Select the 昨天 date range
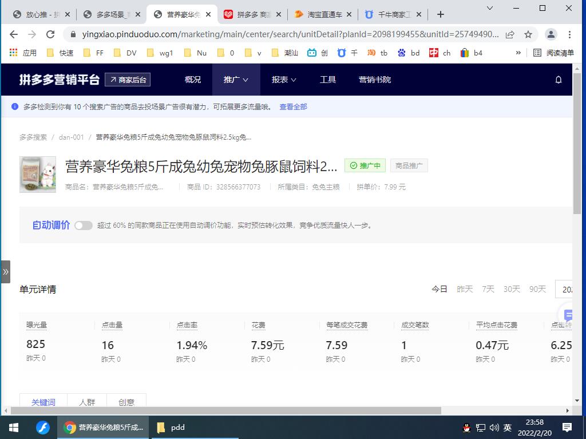Viewport: 586px width, 439px height. [x=465, y=289]
